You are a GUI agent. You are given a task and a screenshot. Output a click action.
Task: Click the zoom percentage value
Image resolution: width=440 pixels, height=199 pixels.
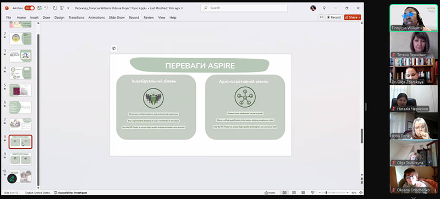[x=354, y=193]
